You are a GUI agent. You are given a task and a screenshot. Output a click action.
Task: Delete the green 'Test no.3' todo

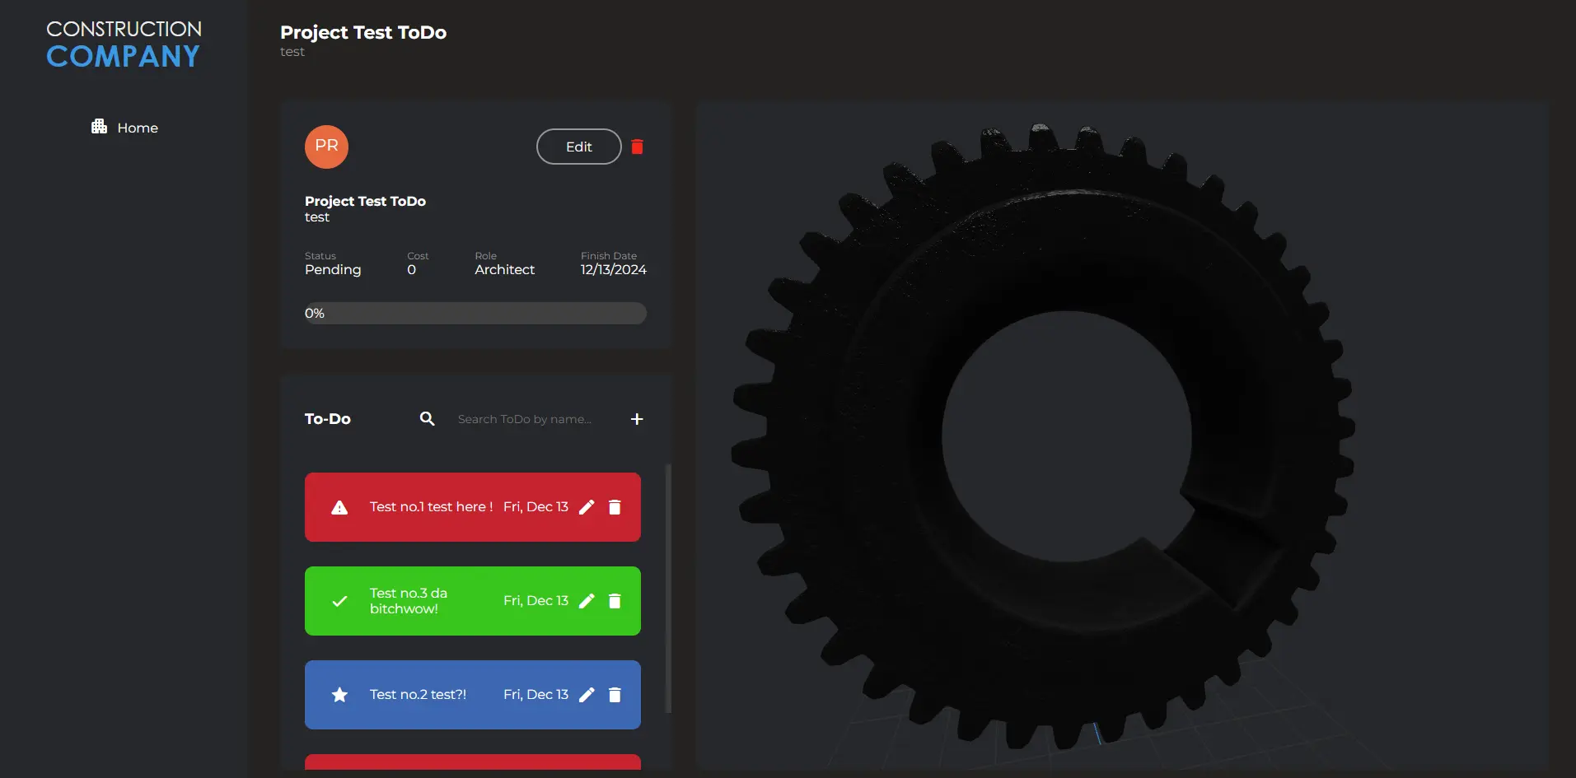point(615,601)
